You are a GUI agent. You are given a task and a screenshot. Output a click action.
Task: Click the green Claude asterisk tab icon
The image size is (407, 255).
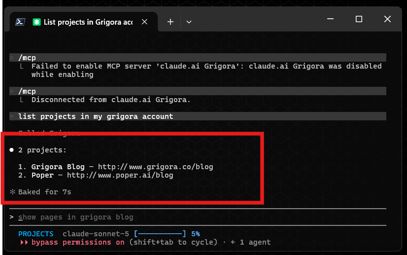point(36,22)
